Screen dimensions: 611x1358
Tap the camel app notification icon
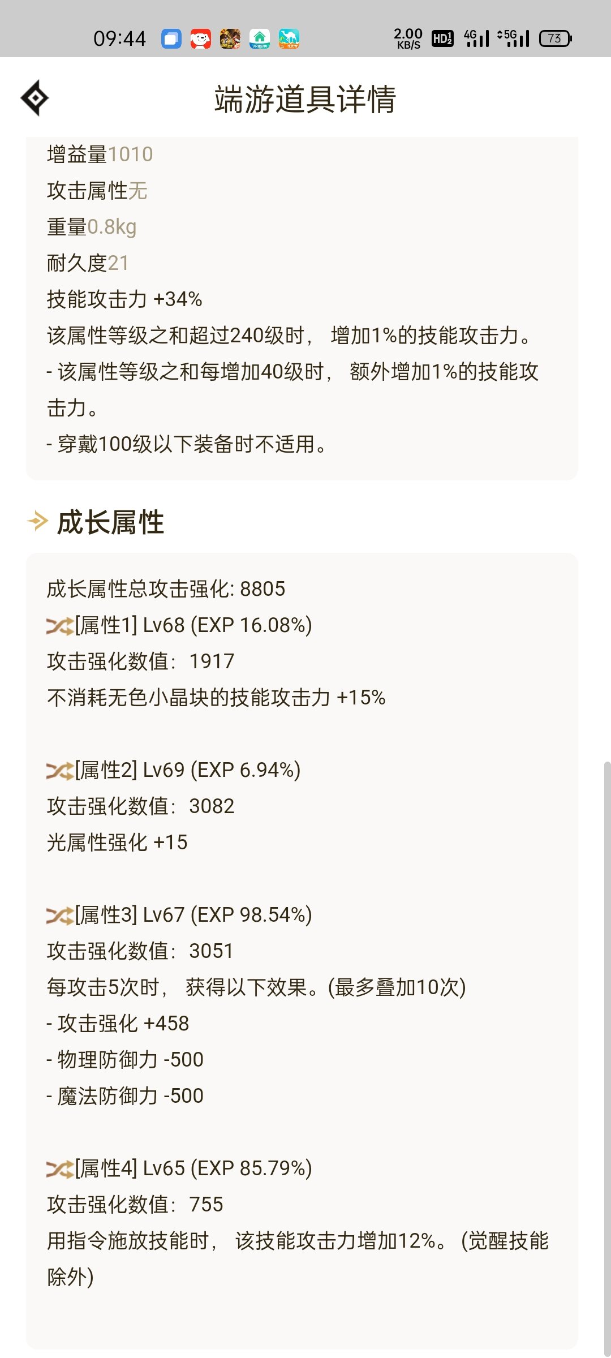[289, 38]
